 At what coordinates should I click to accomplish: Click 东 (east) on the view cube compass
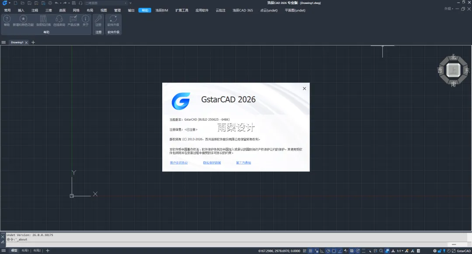pos(467,70)
